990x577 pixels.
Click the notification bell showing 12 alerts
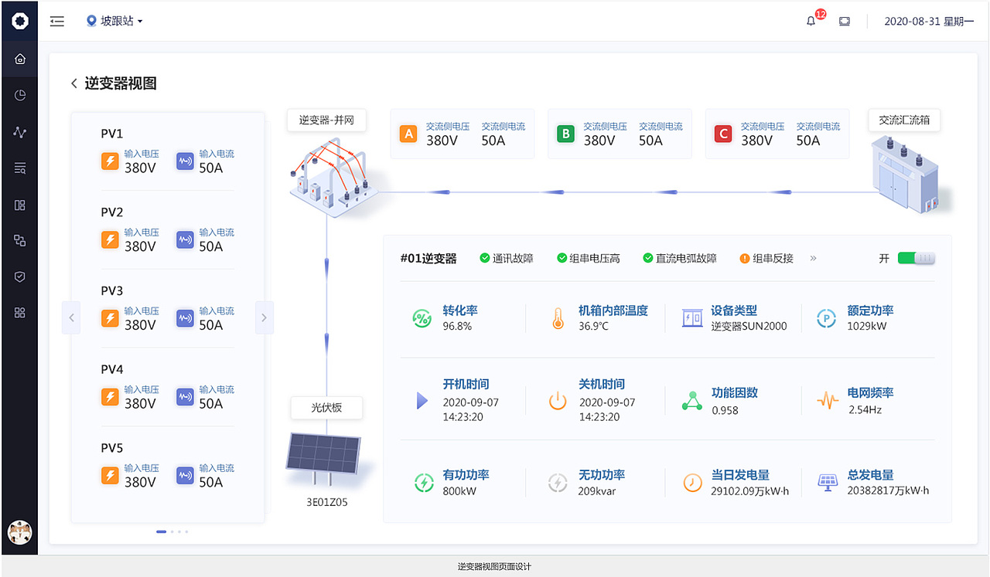(811, 22)
